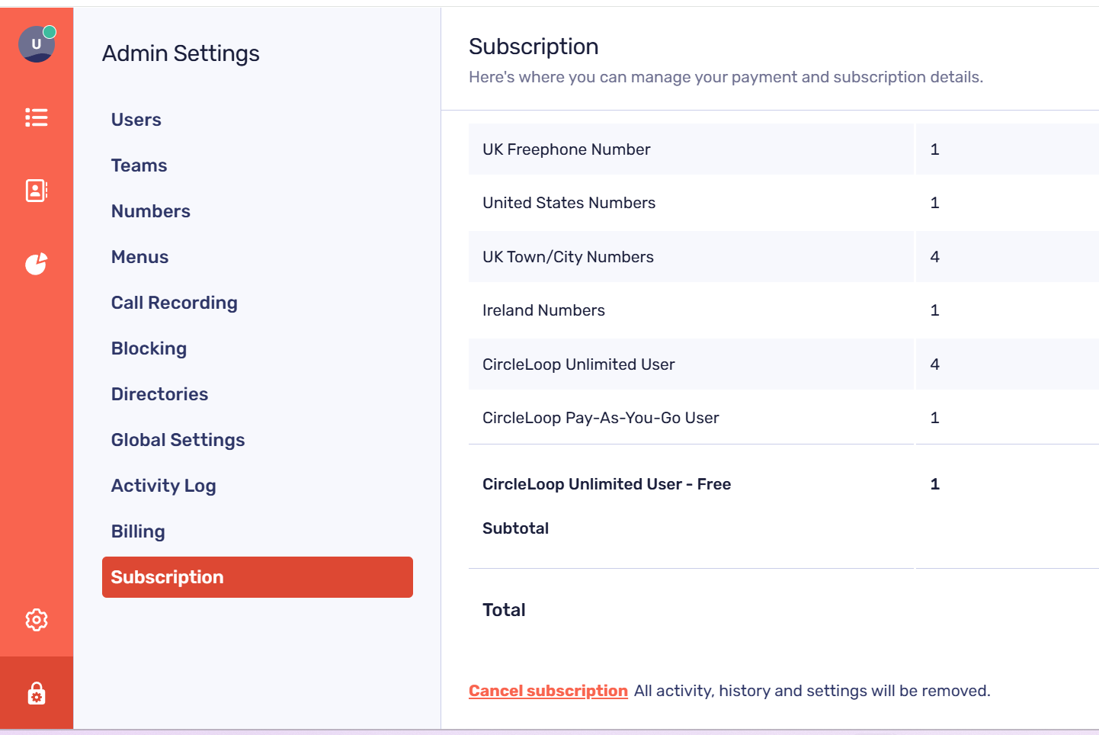This screenshot has width=1099, height=735.
Task: Navigate to Teams settings
Action: point(139,165)
